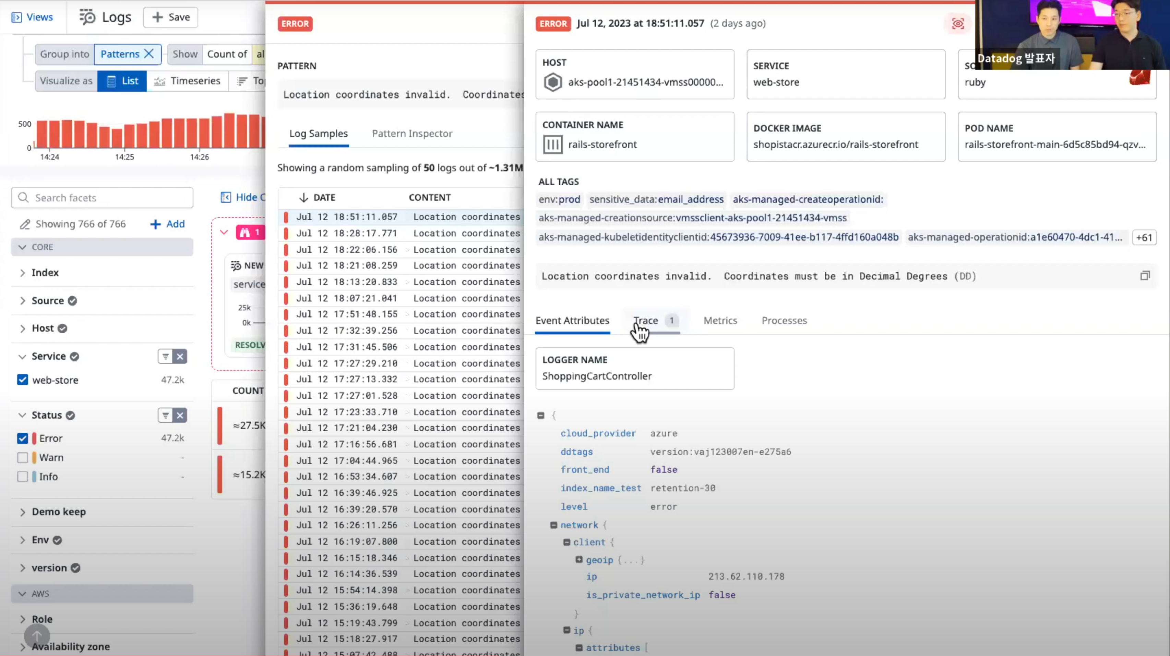
Task: Remove the Patterns grouping with X
Action: [148, 53]
